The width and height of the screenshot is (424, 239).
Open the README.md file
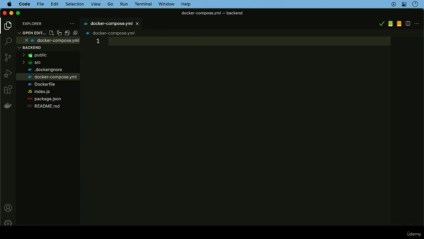[x=47, y=106]
